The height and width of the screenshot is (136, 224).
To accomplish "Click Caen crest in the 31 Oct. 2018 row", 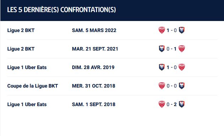I will click(x=182, y=86).
